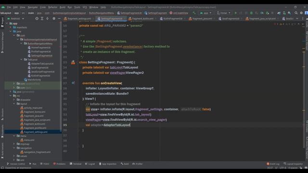Open the Problems tool window button
Screen dimensions: 308x173
coord(59,164)
